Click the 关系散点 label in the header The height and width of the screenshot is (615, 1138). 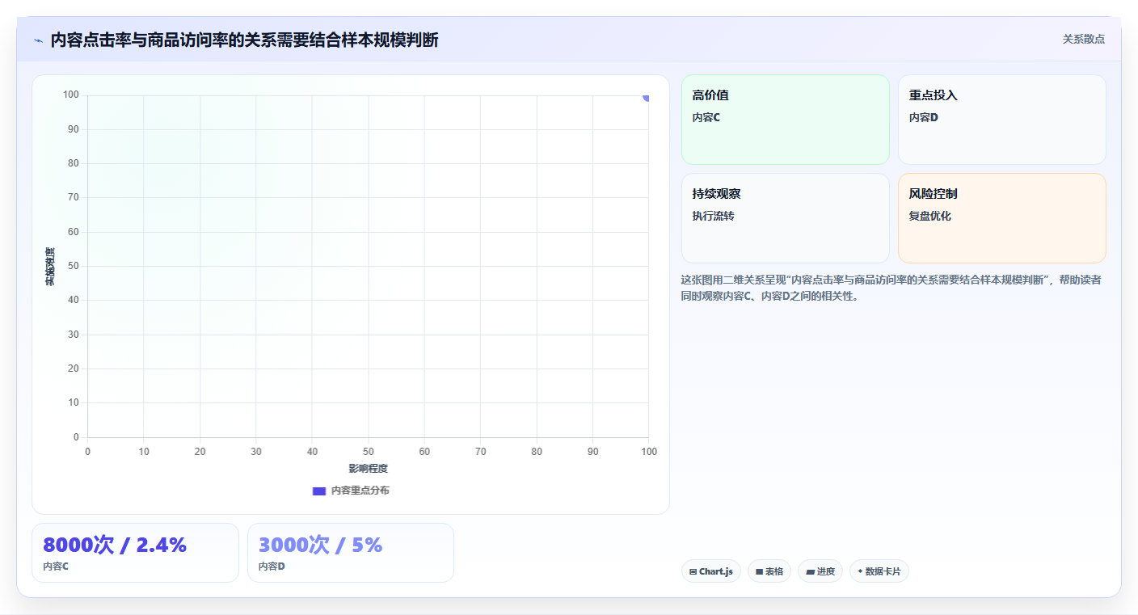(x=1083, y=39)
